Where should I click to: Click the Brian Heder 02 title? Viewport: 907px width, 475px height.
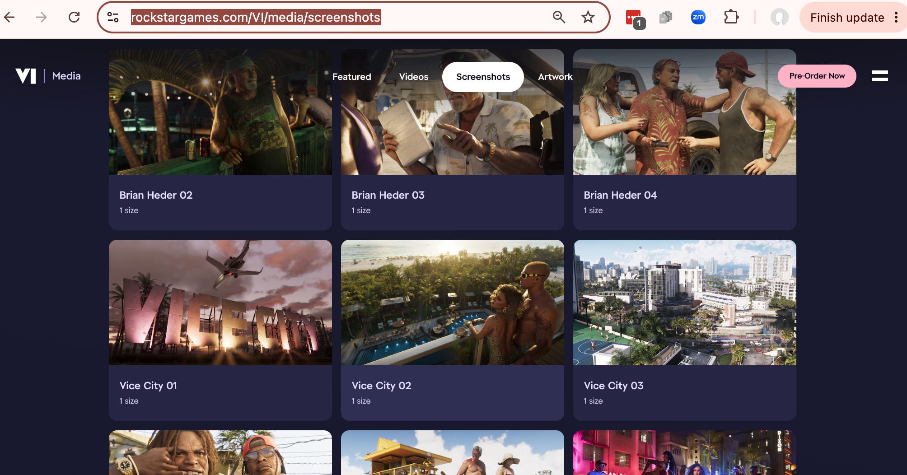point(156,195)
